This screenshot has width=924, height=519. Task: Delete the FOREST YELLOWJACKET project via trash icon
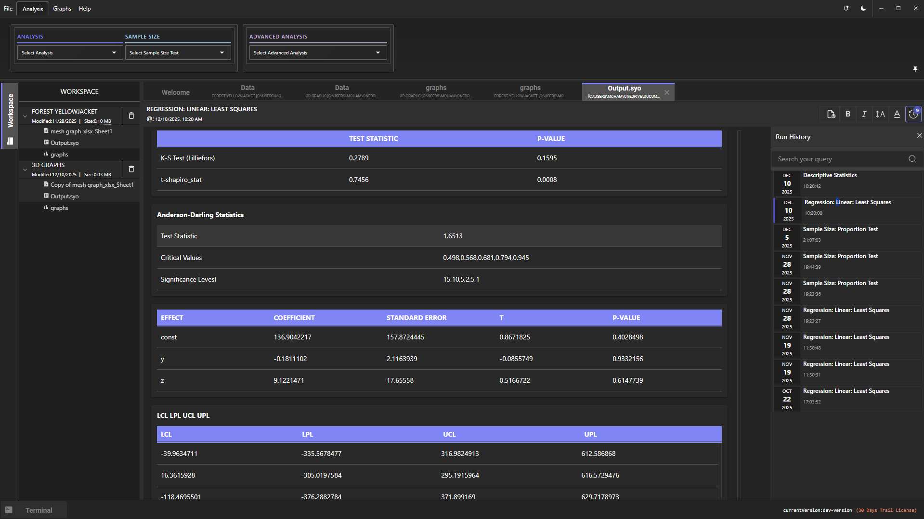tap(131, 116)
